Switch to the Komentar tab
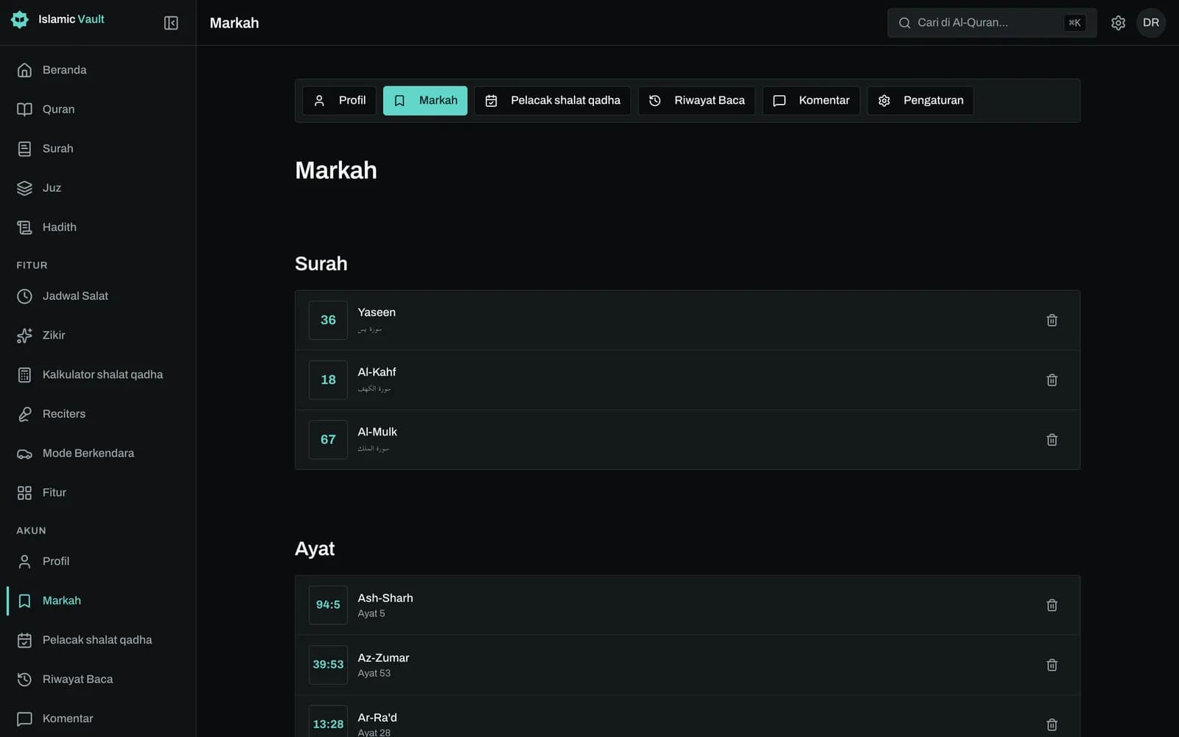 (x=811, y=100)
